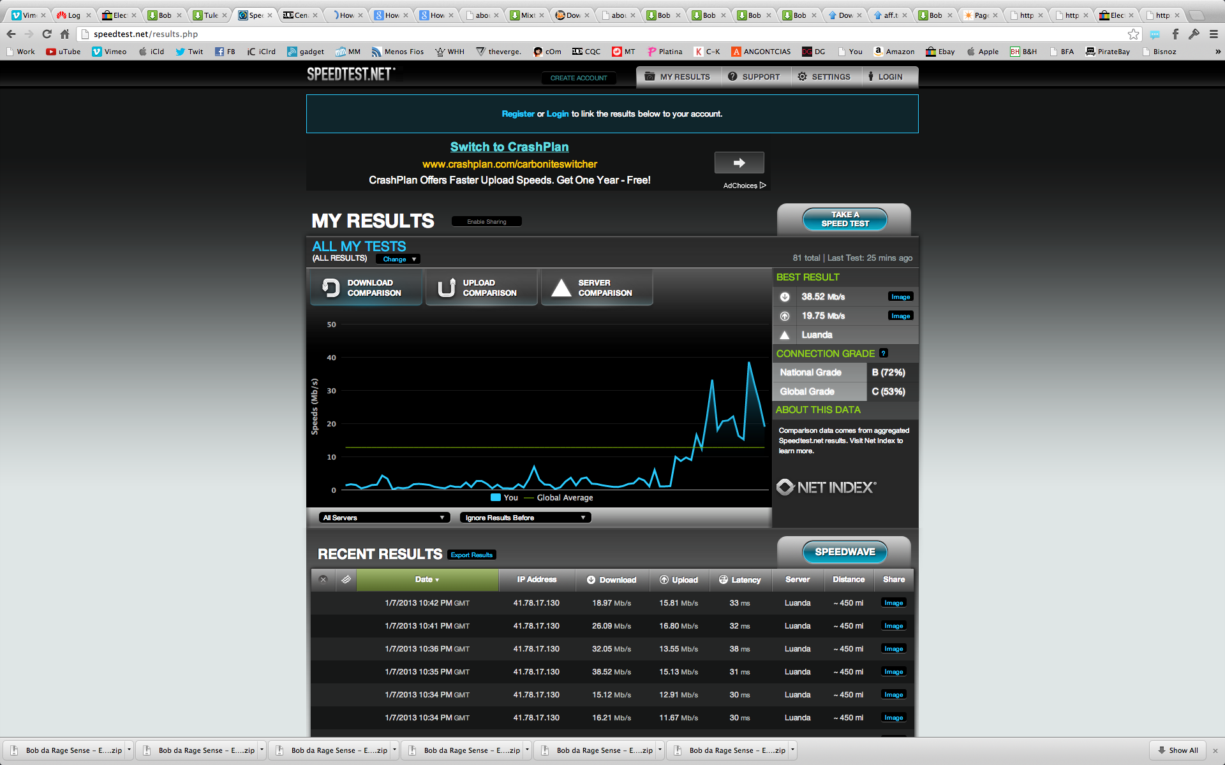The image size is (1225, 765).
Task: Open the connection grade help question icon
Action: [883, 353]
